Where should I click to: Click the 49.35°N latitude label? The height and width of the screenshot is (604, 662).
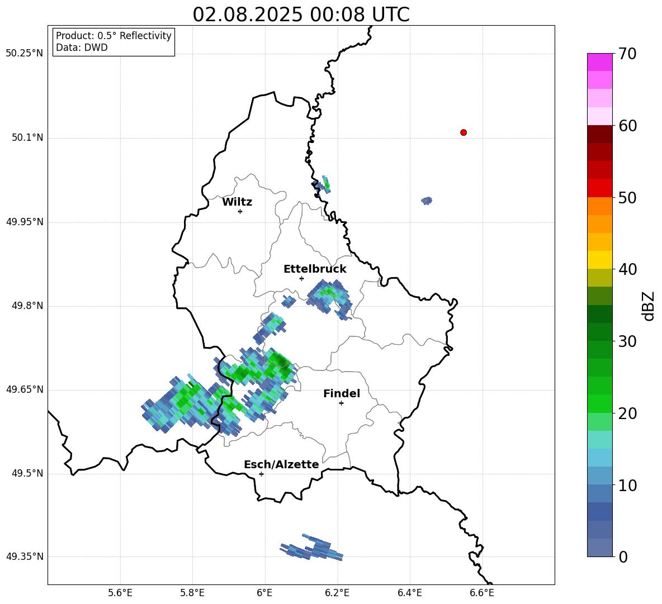tap(25, 557)
